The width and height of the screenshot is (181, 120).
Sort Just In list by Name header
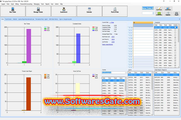click(x=147, y=72)
